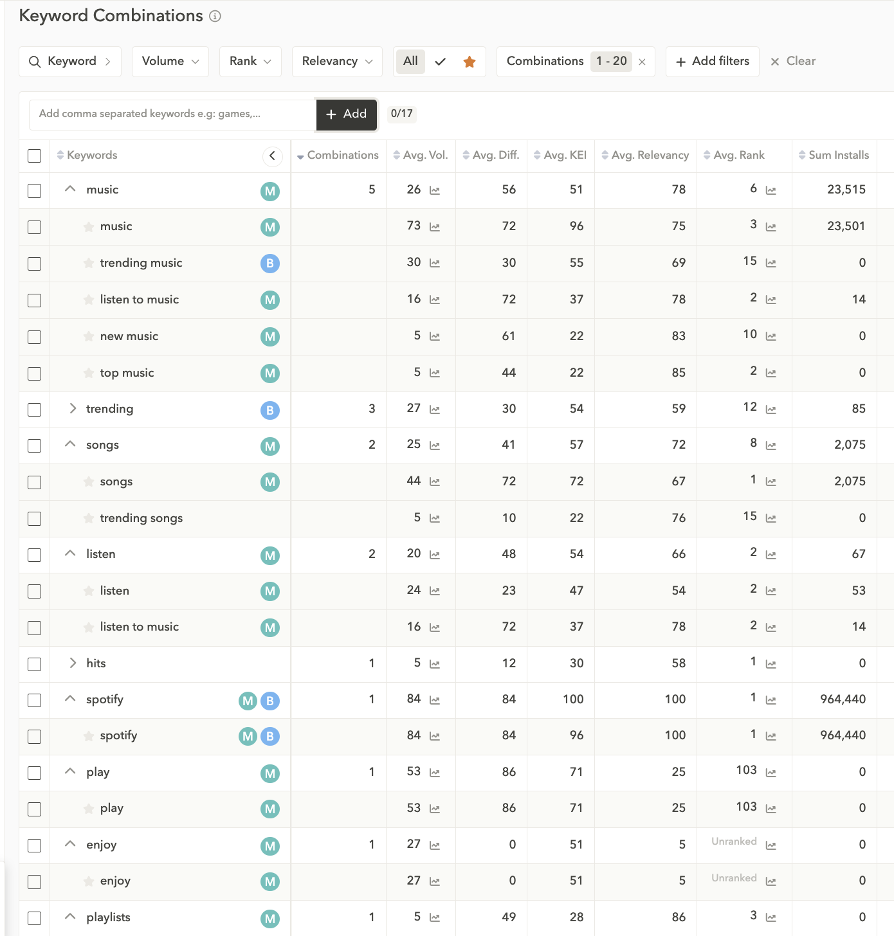The height and width of the screenshot is (936, 894).
Task: Sort by Keywords column header
Action: point(87,156)
